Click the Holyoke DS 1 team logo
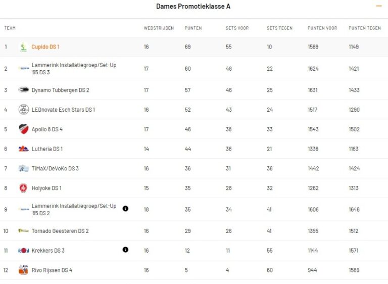The height and width of the screenshot is (284, 388). coord(23,188)
